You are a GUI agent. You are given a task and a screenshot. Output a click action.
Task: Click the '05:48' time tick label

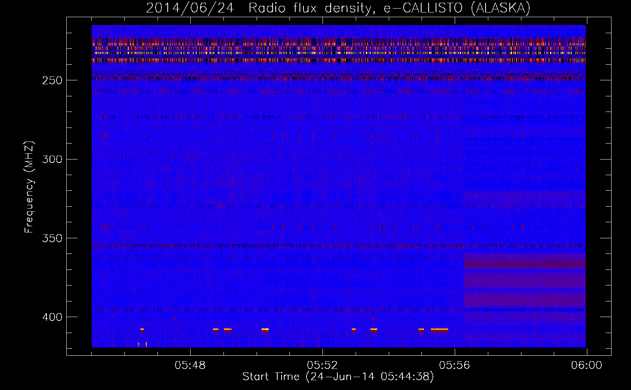[x=190, y=365]
